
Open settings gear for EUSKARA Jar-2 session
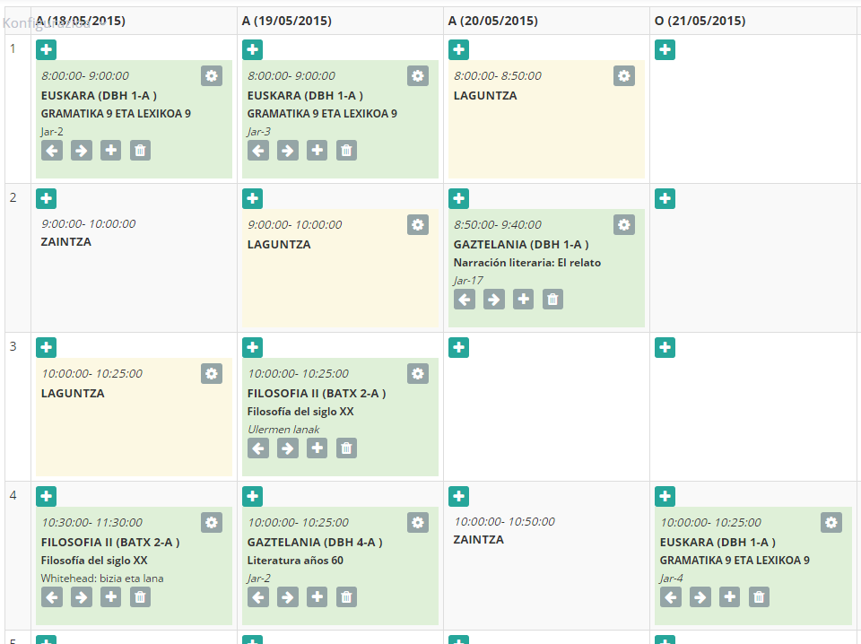[x=212, y=75]
